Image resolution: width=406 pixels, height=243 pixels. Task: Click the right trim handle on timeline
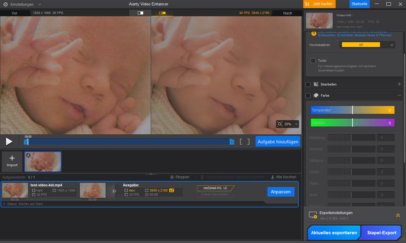(x=232, y=142)
